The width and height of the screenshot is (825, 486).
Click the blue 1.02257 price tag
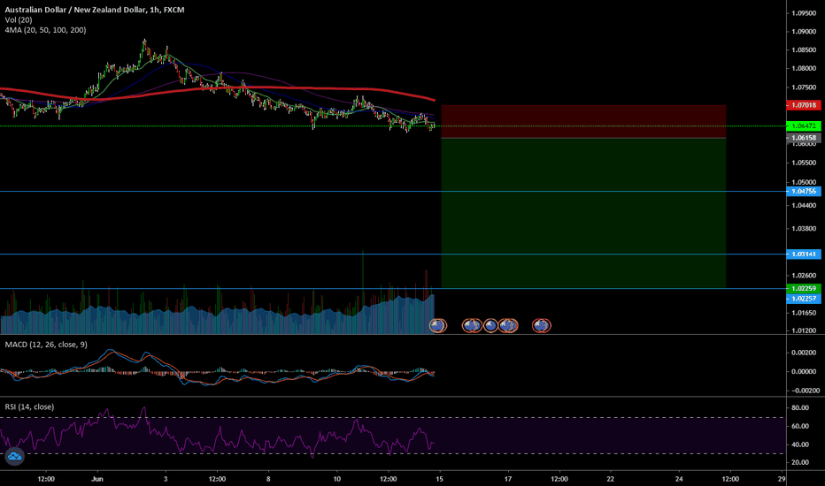tap(804, 299)
